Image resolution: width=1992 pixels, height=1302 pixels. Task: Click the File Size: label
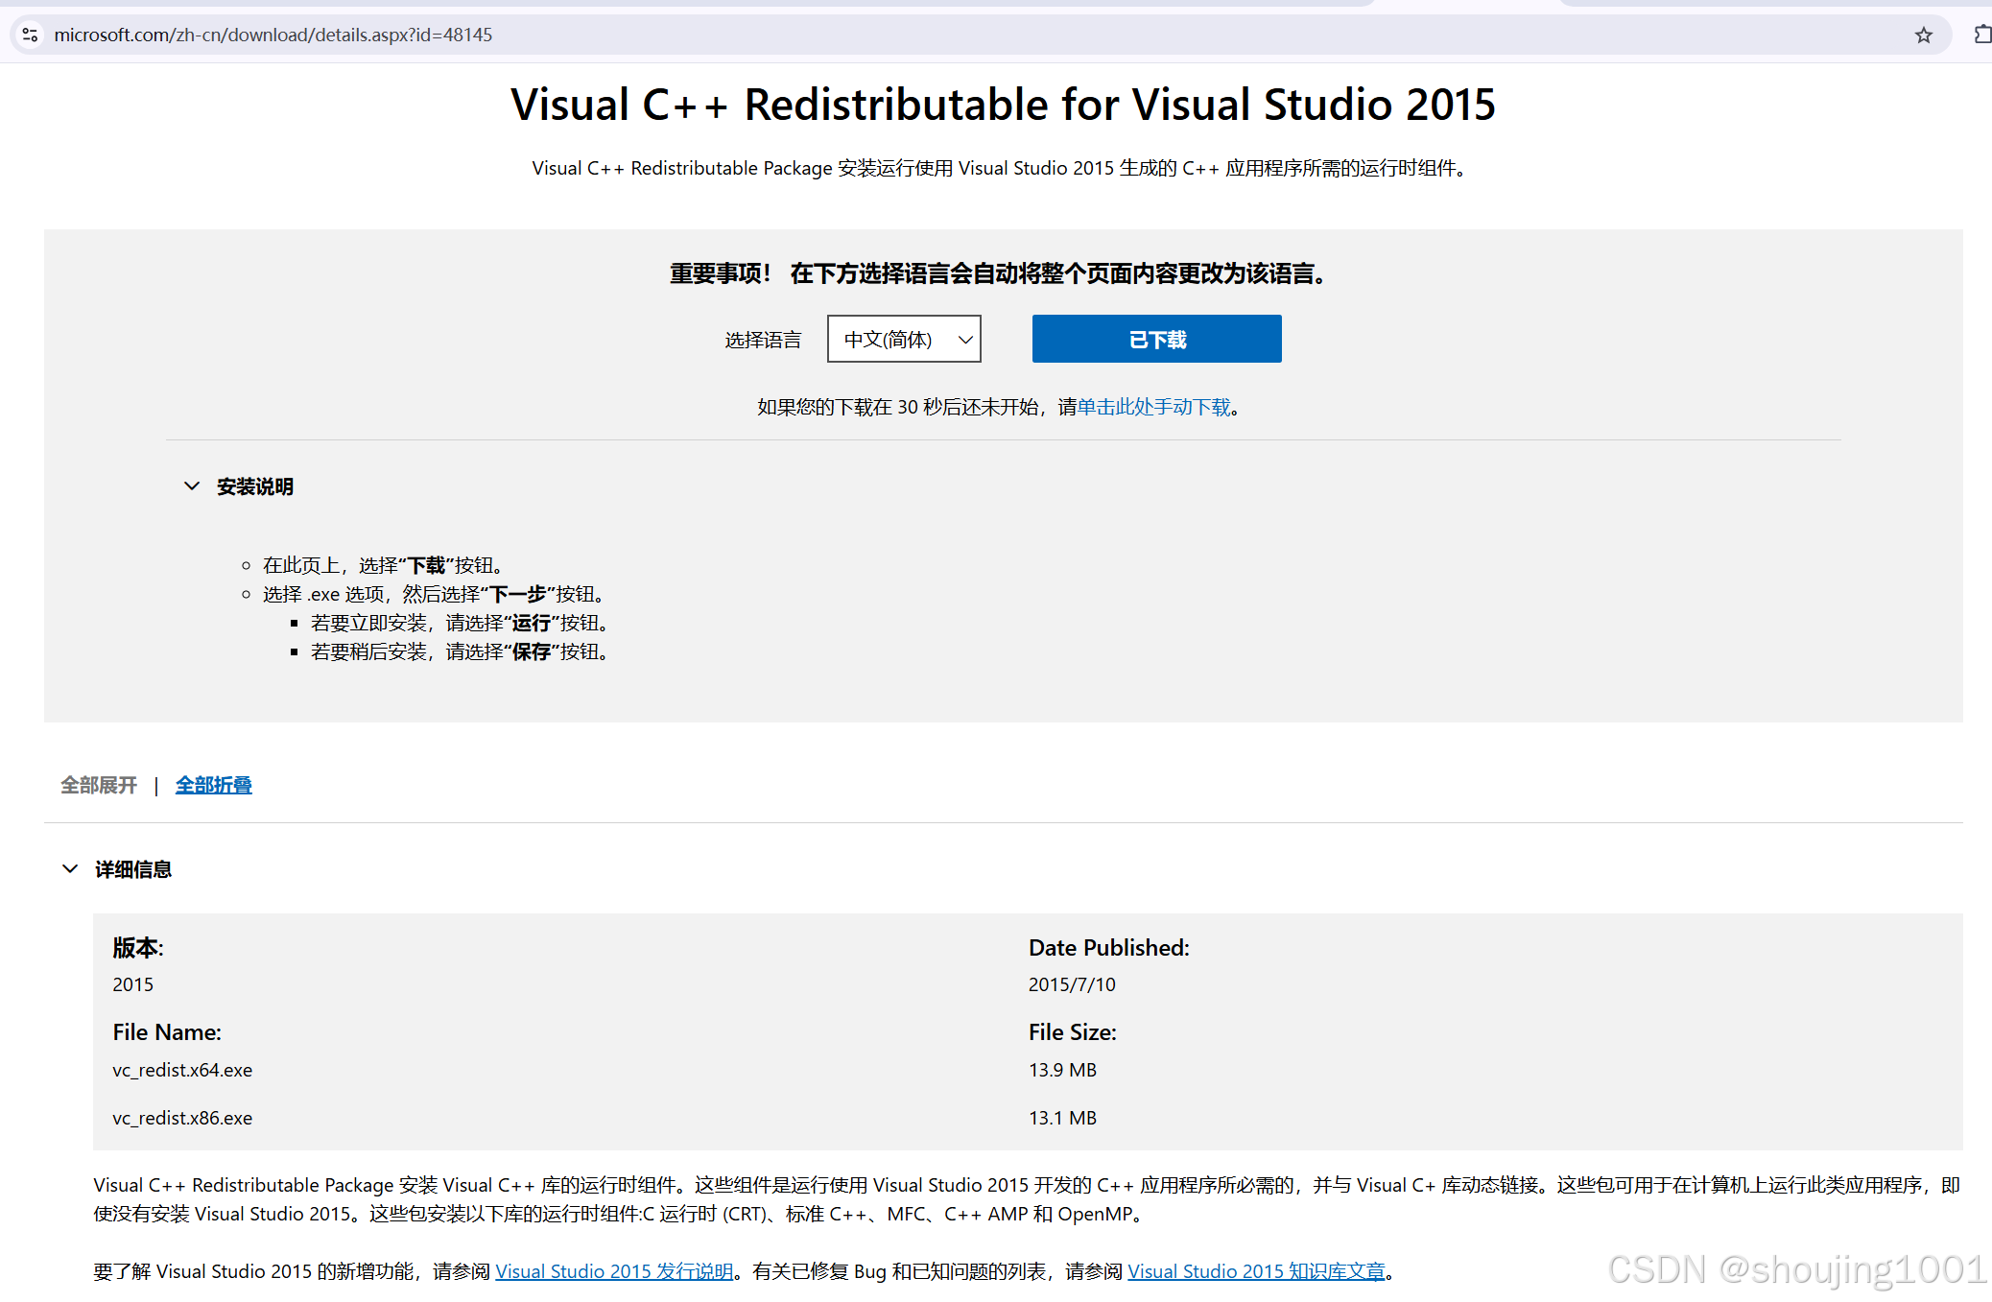pos(1073,1032)
